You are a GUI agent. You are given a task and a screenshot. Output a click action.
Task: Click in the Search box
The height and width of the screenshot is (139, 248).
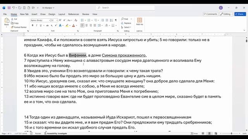coord(125,8)
